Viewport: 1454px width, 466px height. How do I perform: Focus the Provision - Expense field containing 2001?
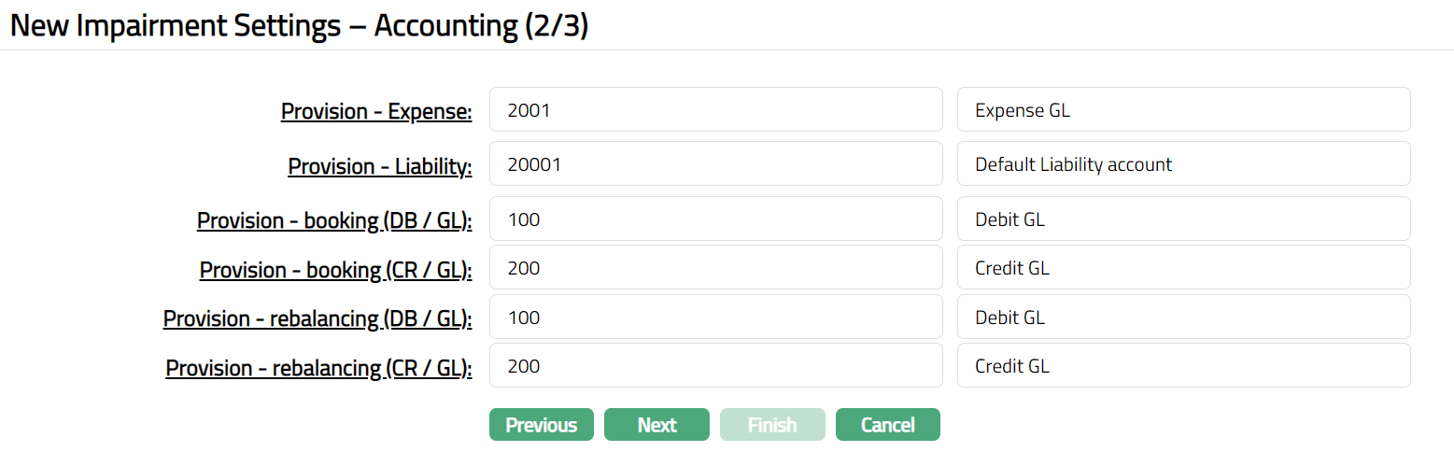point(715,110)
